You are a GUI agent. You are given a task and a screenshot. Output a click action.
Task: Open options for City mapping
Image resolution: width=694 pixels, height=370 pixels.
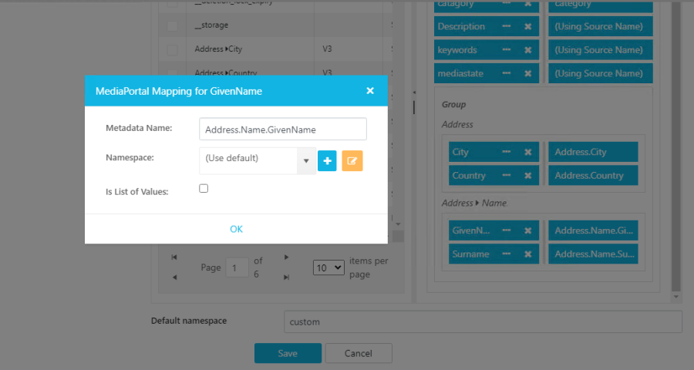[507, 153]
